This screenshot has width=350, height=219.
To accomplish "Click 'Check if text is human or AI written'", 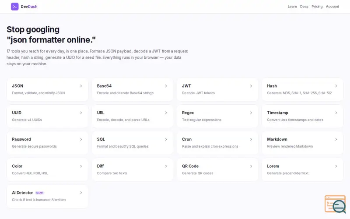I will click(x=39, y=200).
